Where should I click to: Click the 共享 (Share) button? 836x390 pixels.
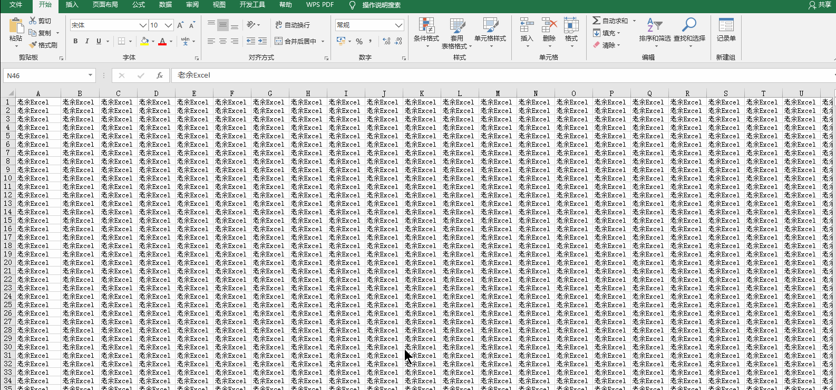pyautogui.click(x=820, y=5)
